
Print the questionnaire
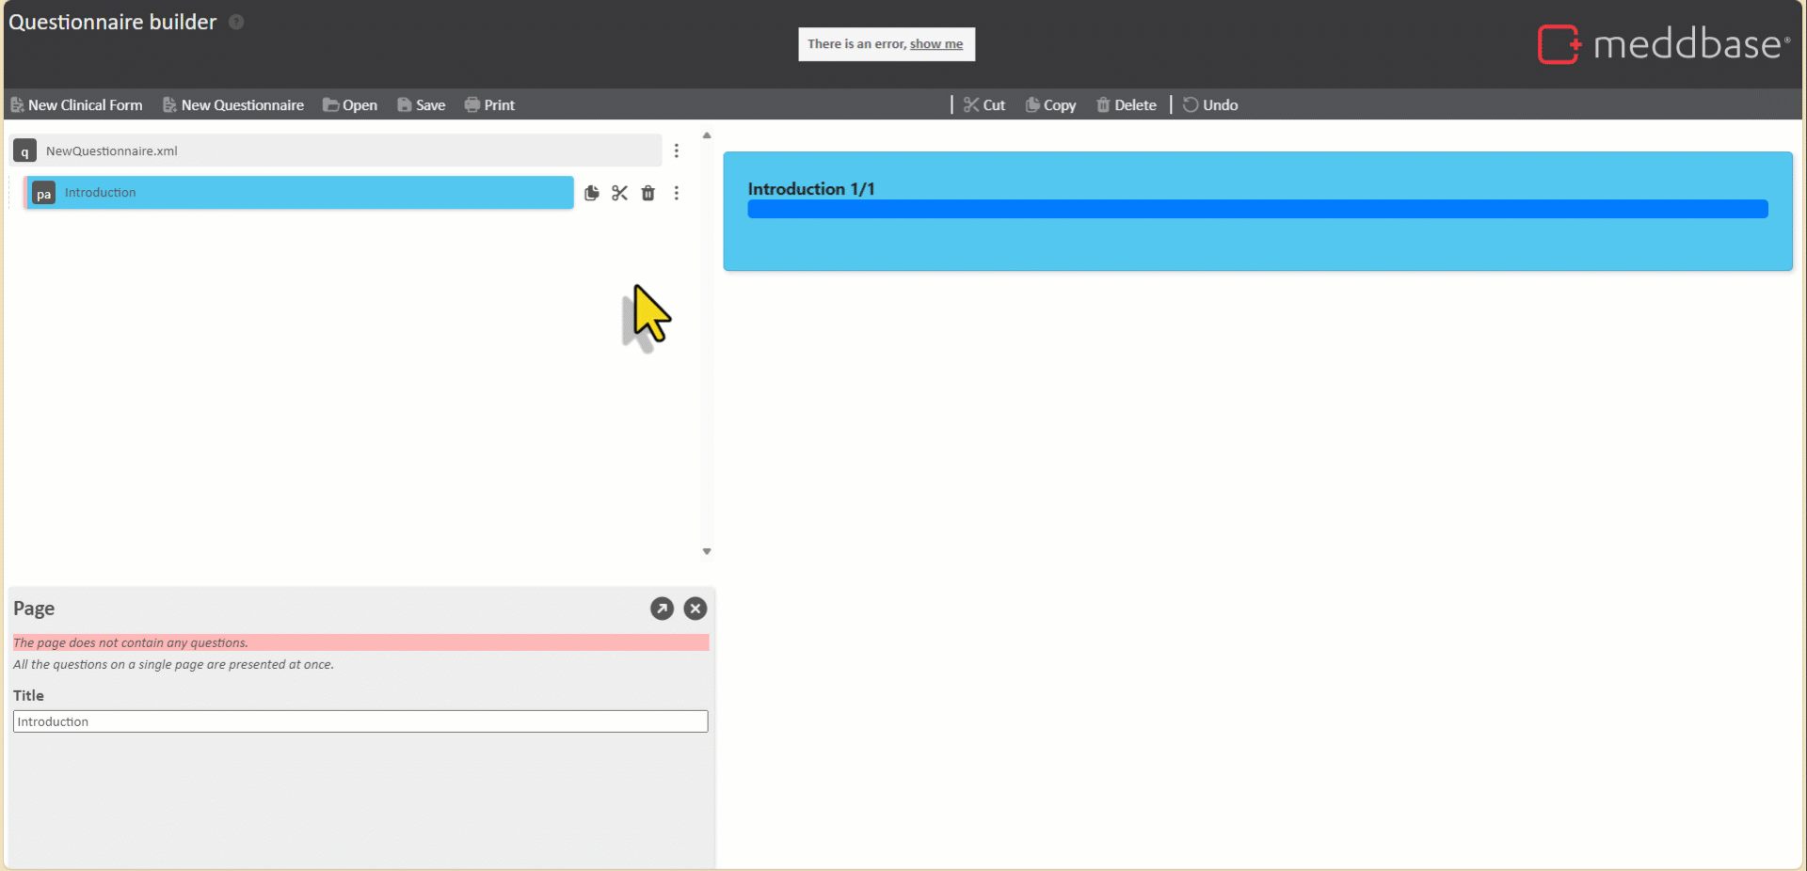[x=489, y=105]
